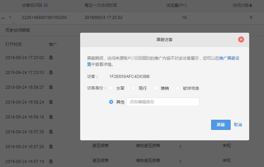Screen dimensions: 264x167
Task: Click the 浏览量(PV) column header
Action: click(176, 5)
